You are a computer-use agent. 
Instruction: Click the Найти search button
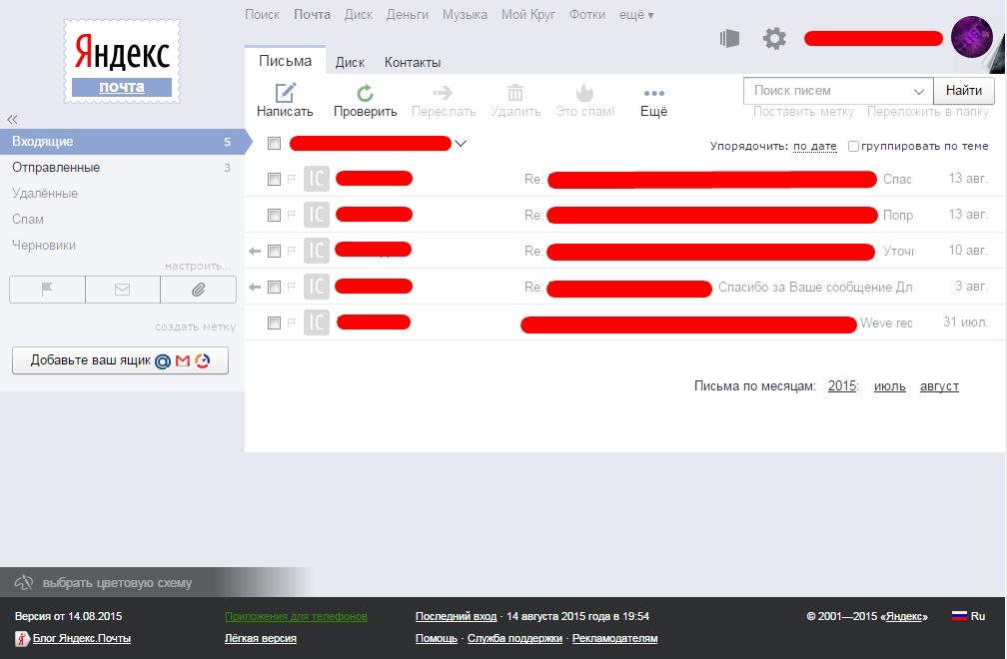click(963, 91)
